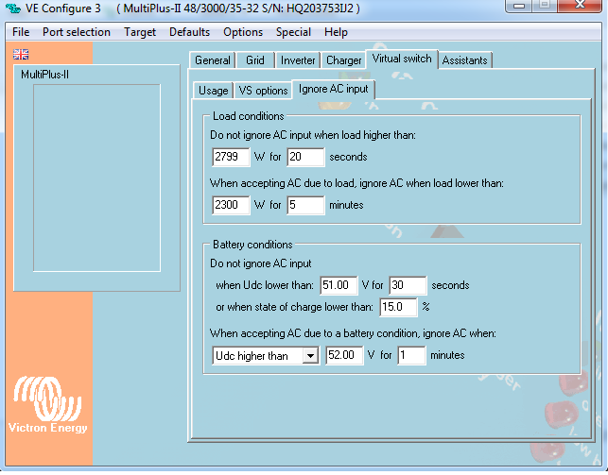Click the UK flag language icon
Viewport: 608px width, 475px height.
tap(21, 54)
